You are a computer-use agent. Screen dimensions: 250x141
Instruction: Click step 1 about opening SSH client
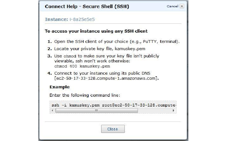[117, 42]
